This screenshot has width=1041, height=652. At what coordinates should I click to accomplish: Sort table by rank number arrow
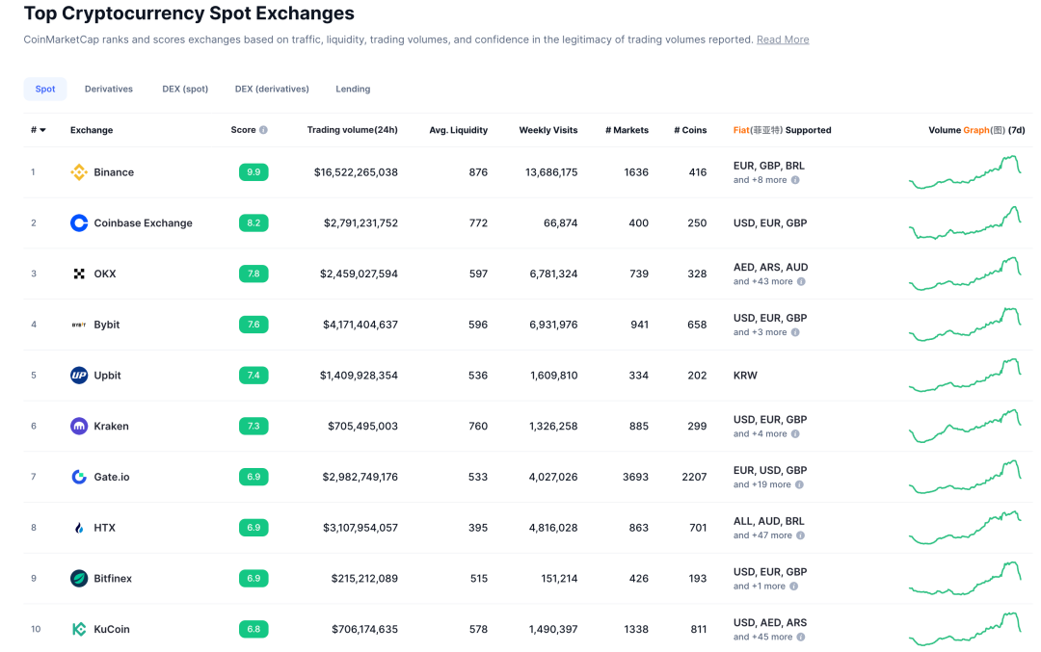pyautogui.click(x=42, y=130)
